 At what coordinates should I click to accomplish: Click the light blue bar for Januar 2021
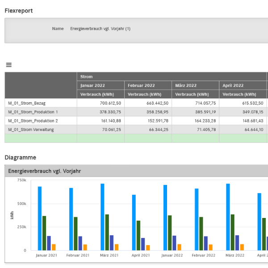pyautogui.click(x=40, y=219)
